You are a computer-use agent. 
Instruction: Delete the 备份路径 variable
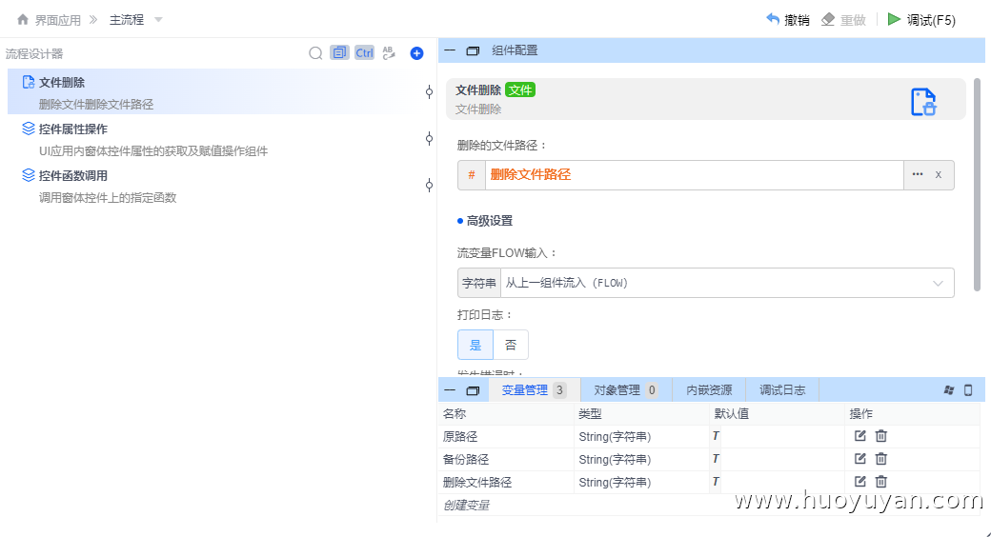tap(881, 458)
